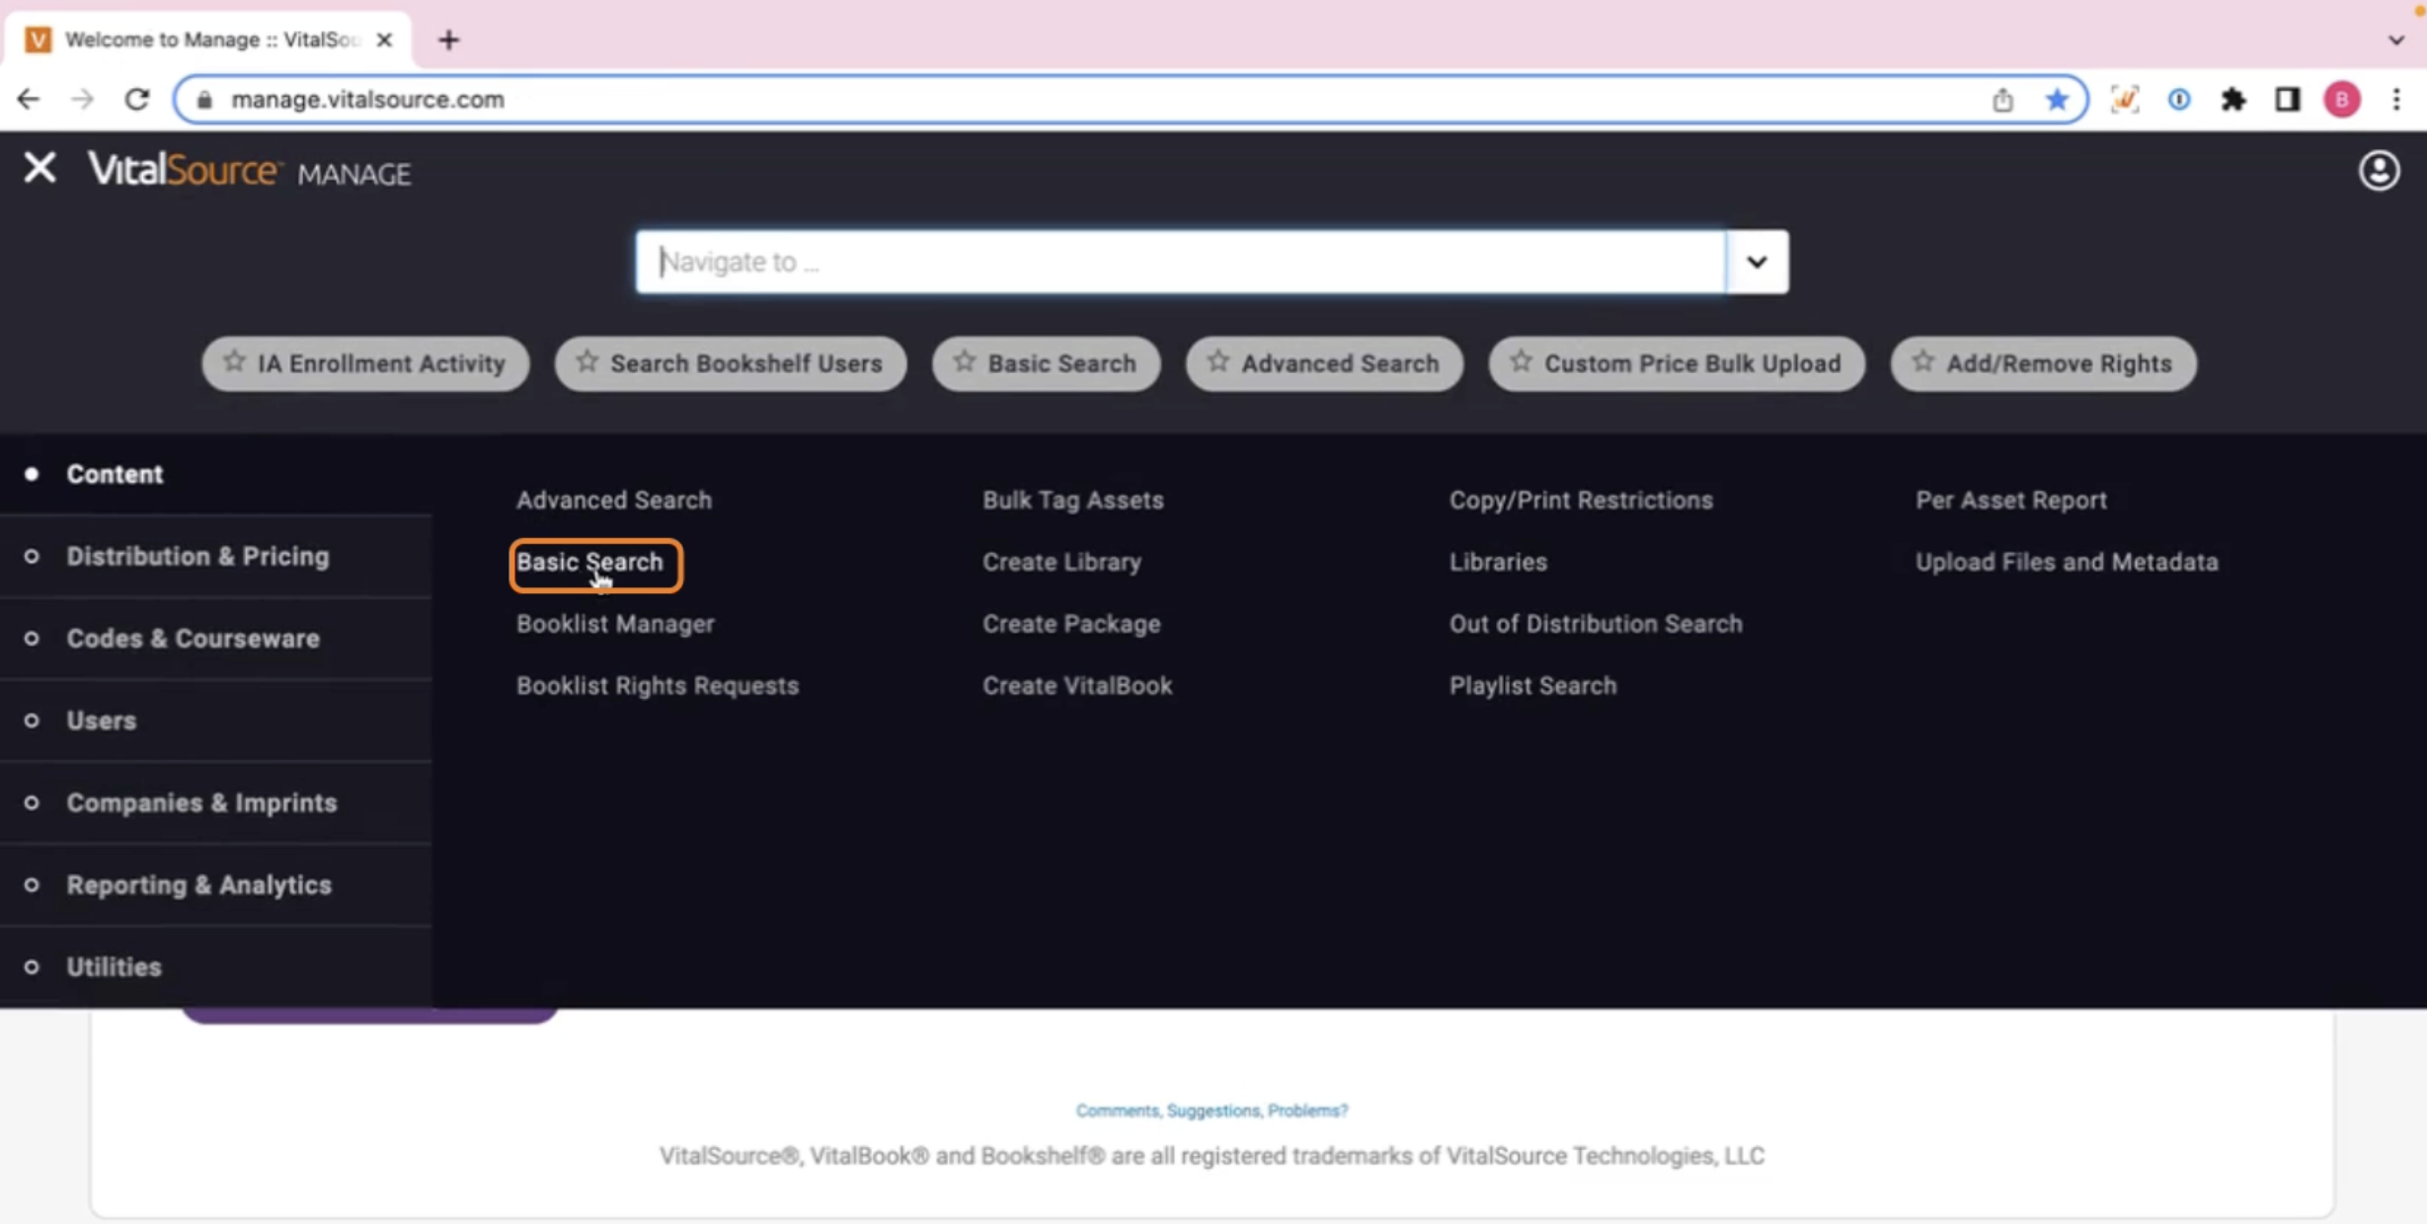Close the Welcome to Manage tab
Screen dimensions: 2427x1224
click(384, 39)
